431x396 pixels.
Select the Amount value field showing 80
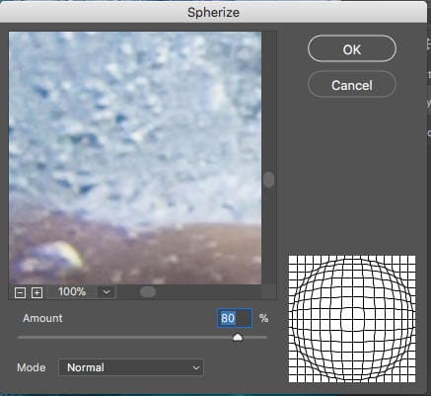tap(235, 318)
